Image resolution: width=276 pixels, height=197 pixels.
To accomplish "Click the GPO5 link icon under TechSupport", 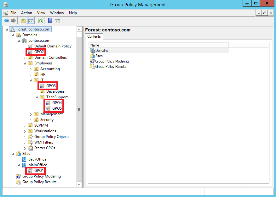I will (48, 108).
